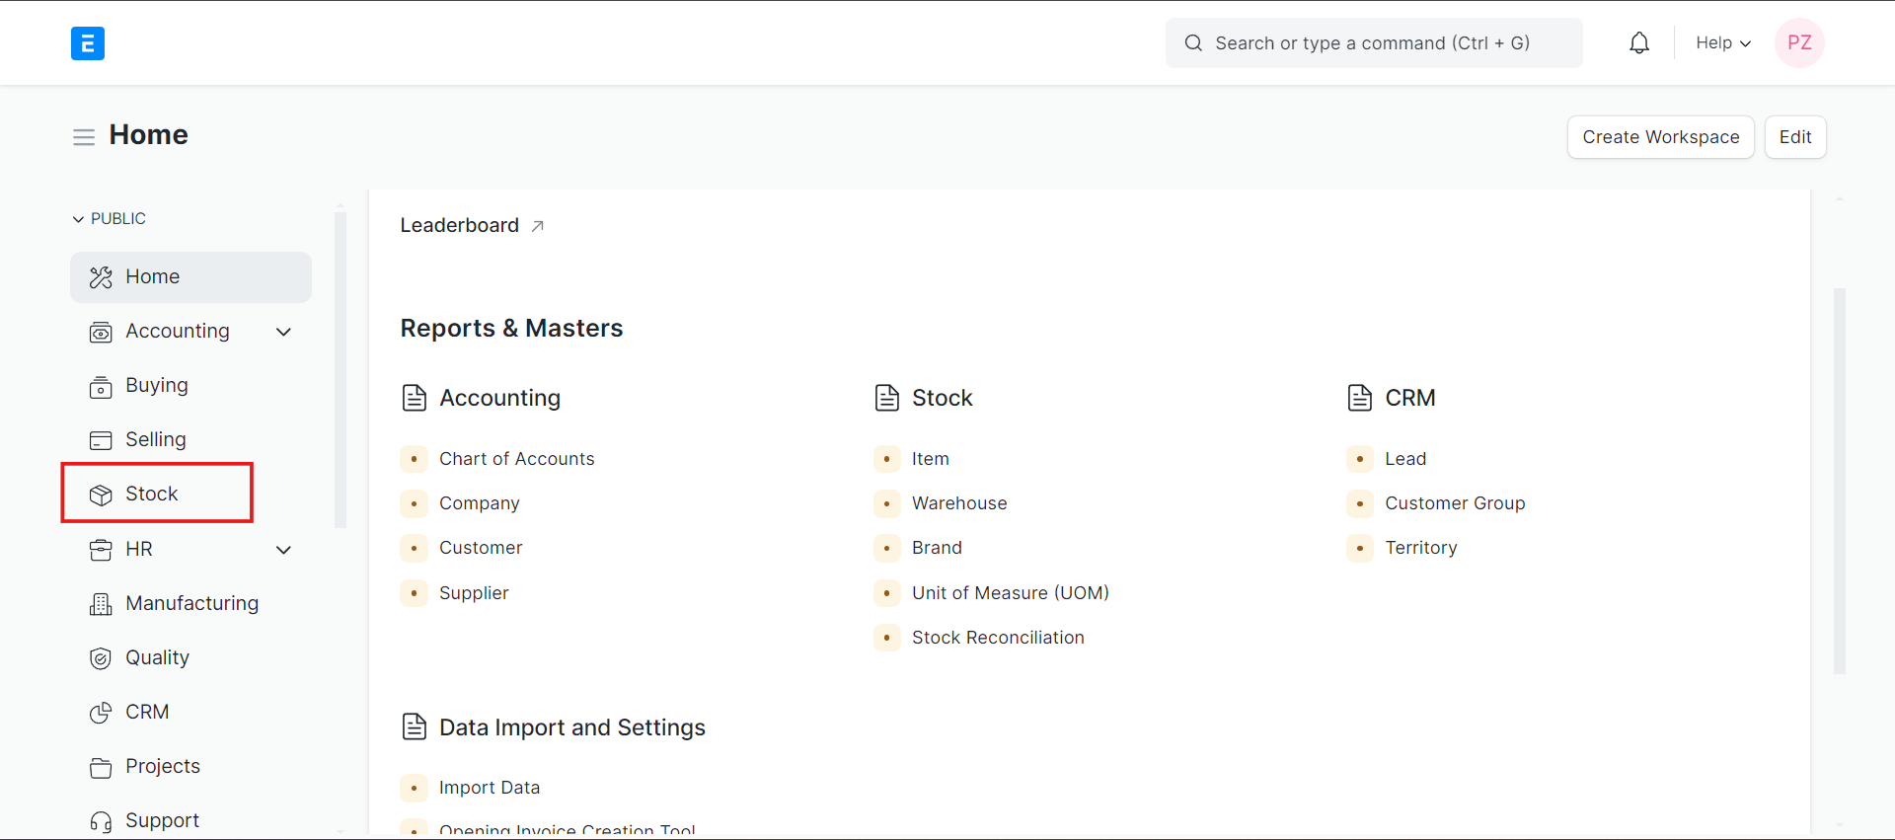Open the Customer link under Accounting

(x=481, y=548)
